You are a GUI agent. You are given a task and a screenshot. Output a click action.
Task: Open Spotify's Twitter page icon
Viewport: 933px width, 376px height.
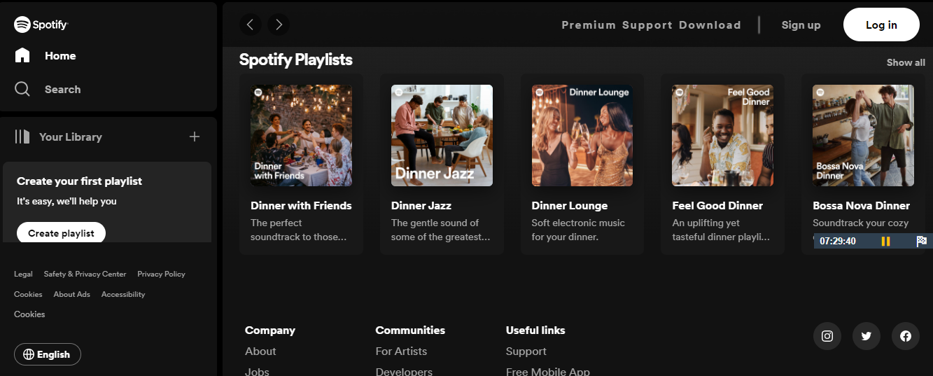click(x=867, y=336)
